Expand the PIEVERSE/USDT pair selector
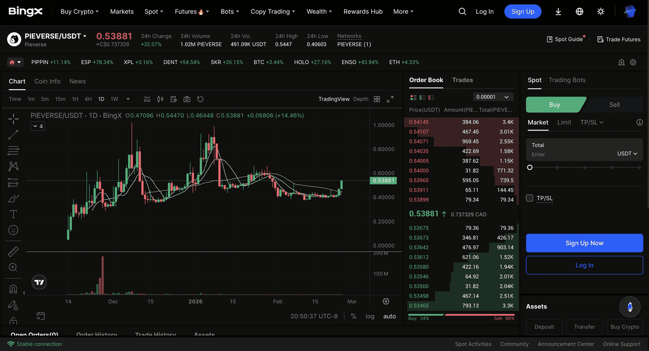This screenshot has height=351, width=649. (x=56, y=36)
